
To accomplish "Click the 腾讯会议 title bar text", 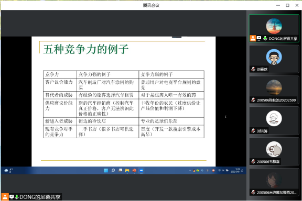I will tap(151, 5).
